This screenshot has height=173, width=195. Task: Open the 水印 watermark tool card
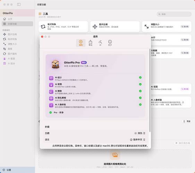(171, 40)
